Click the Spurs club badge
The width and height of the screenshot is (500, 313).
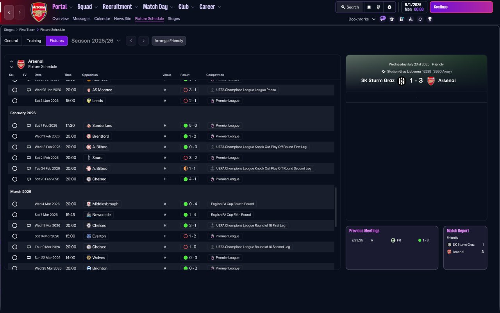89,158
